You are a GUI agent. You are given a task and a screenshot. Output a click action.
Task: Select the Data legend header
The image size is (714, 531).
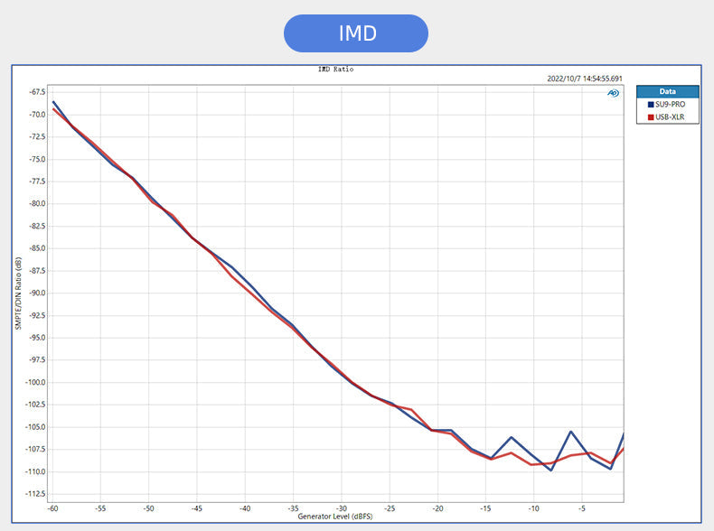[x=667, y=91]
